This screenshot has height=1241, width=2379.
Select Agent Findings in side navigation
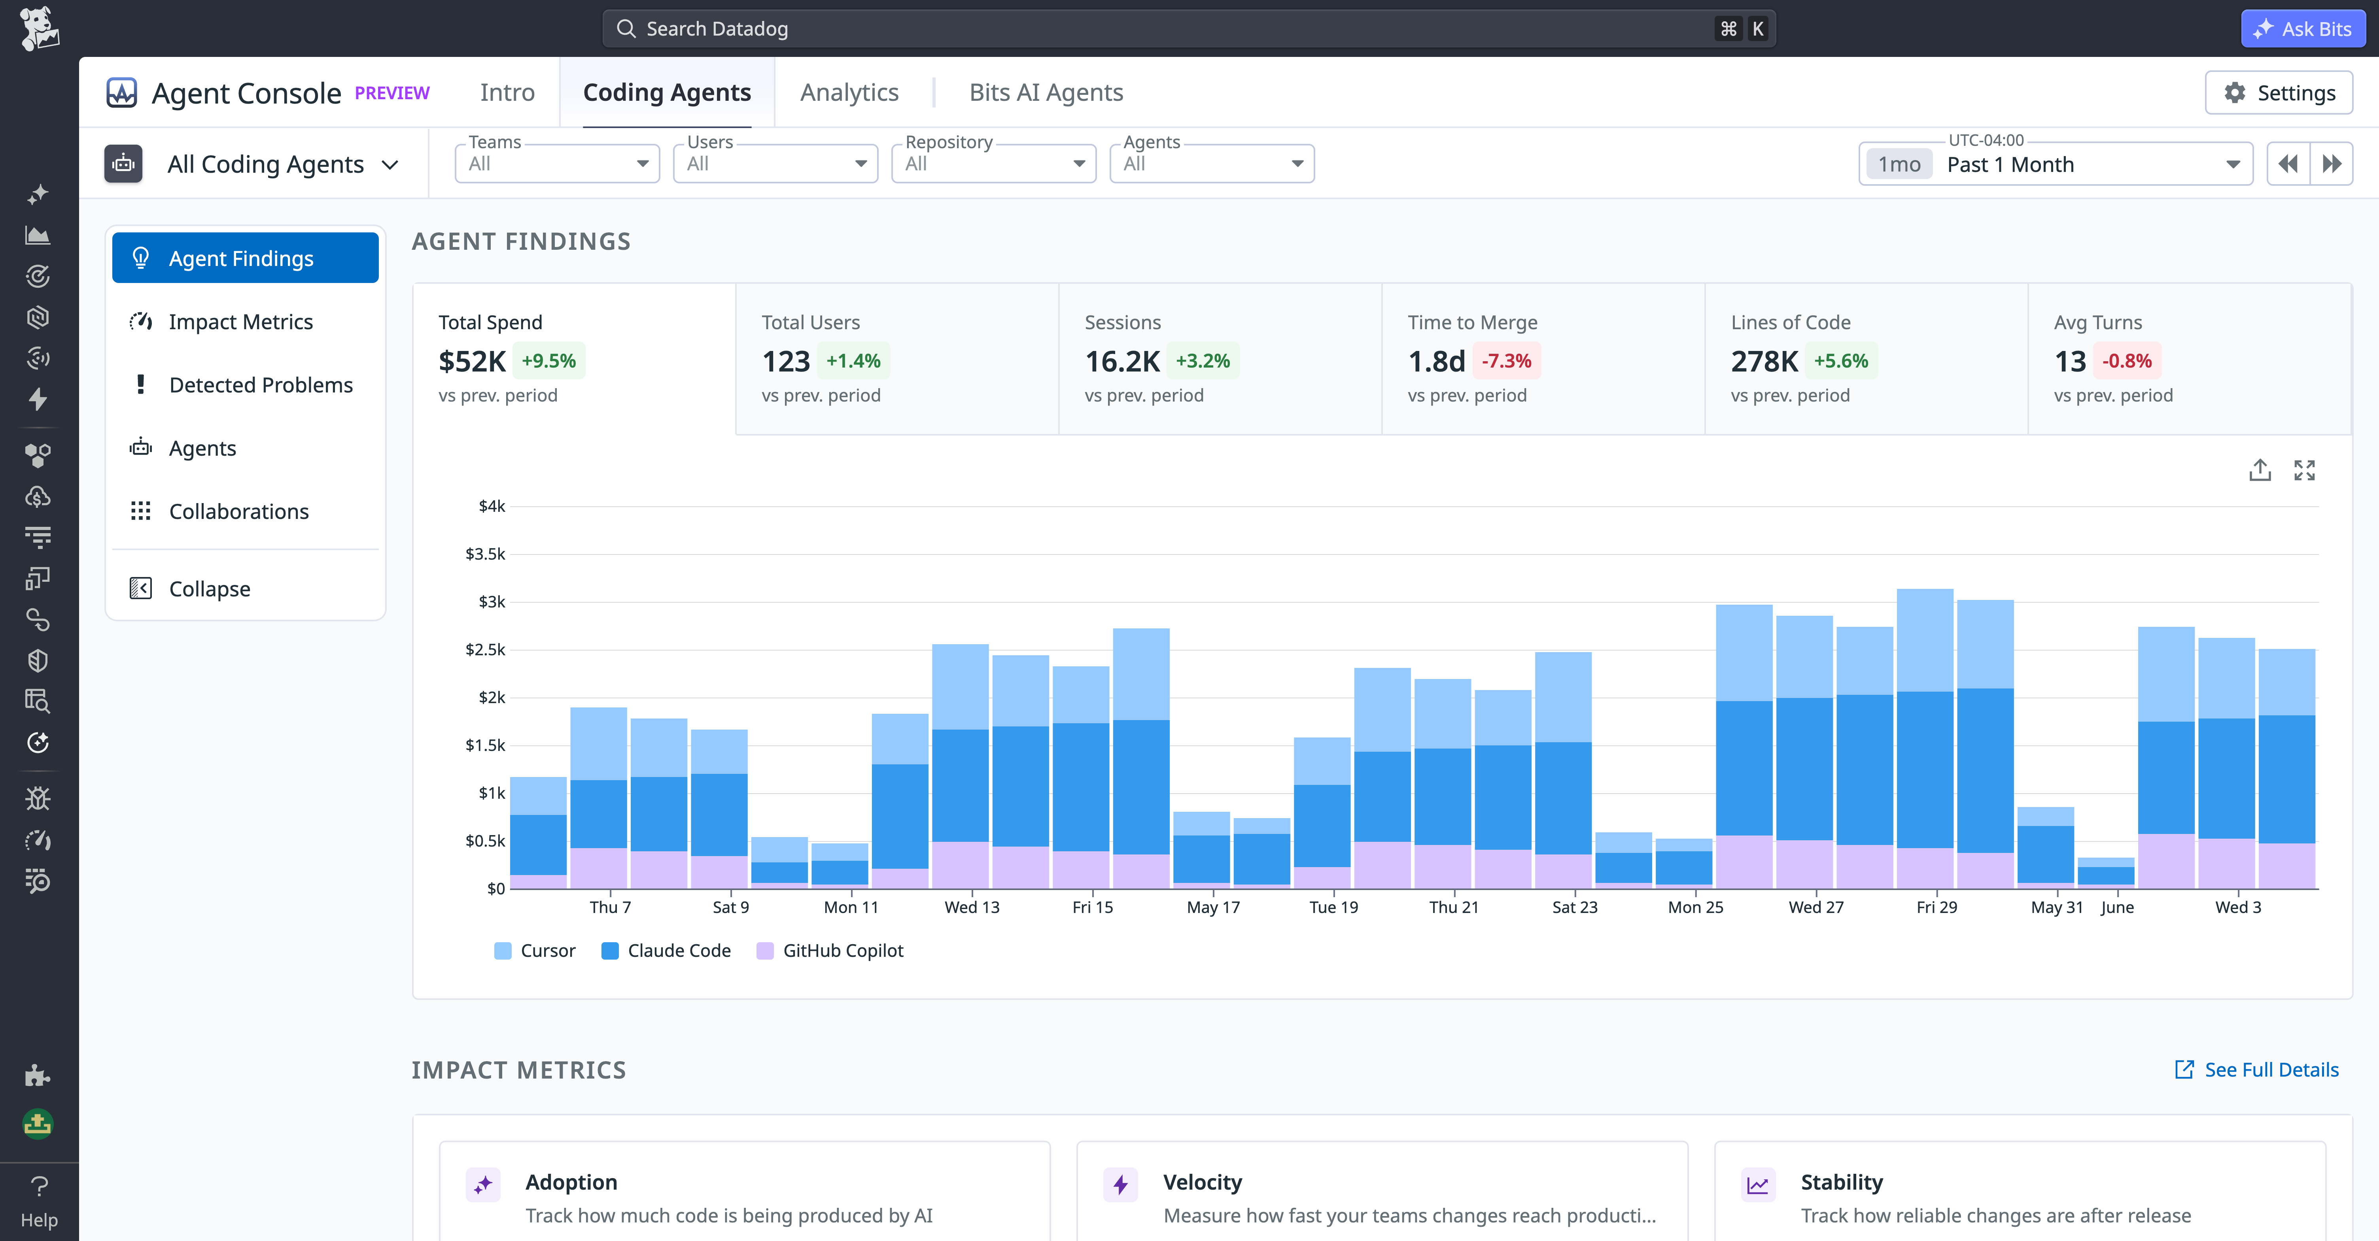click(245, 258)
